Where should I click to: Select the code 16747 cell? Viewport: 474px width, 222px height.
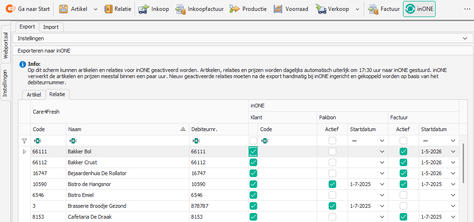[48, 173]
